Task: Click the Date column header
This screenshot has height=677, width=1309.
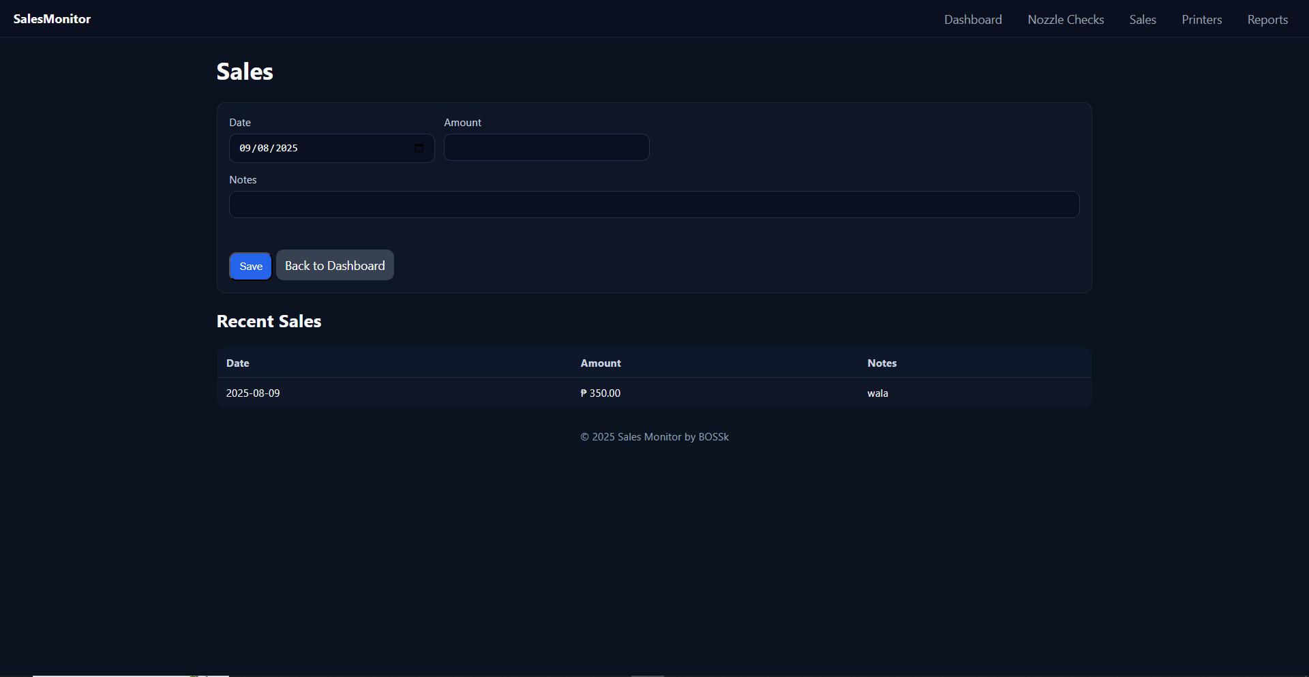Action: (x=237, y=363)
